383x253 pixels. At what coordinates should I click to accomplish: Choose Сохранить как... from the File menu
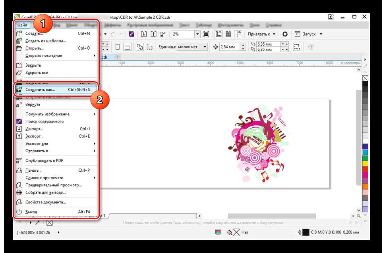pyautogui.click(x=40, y=90)
